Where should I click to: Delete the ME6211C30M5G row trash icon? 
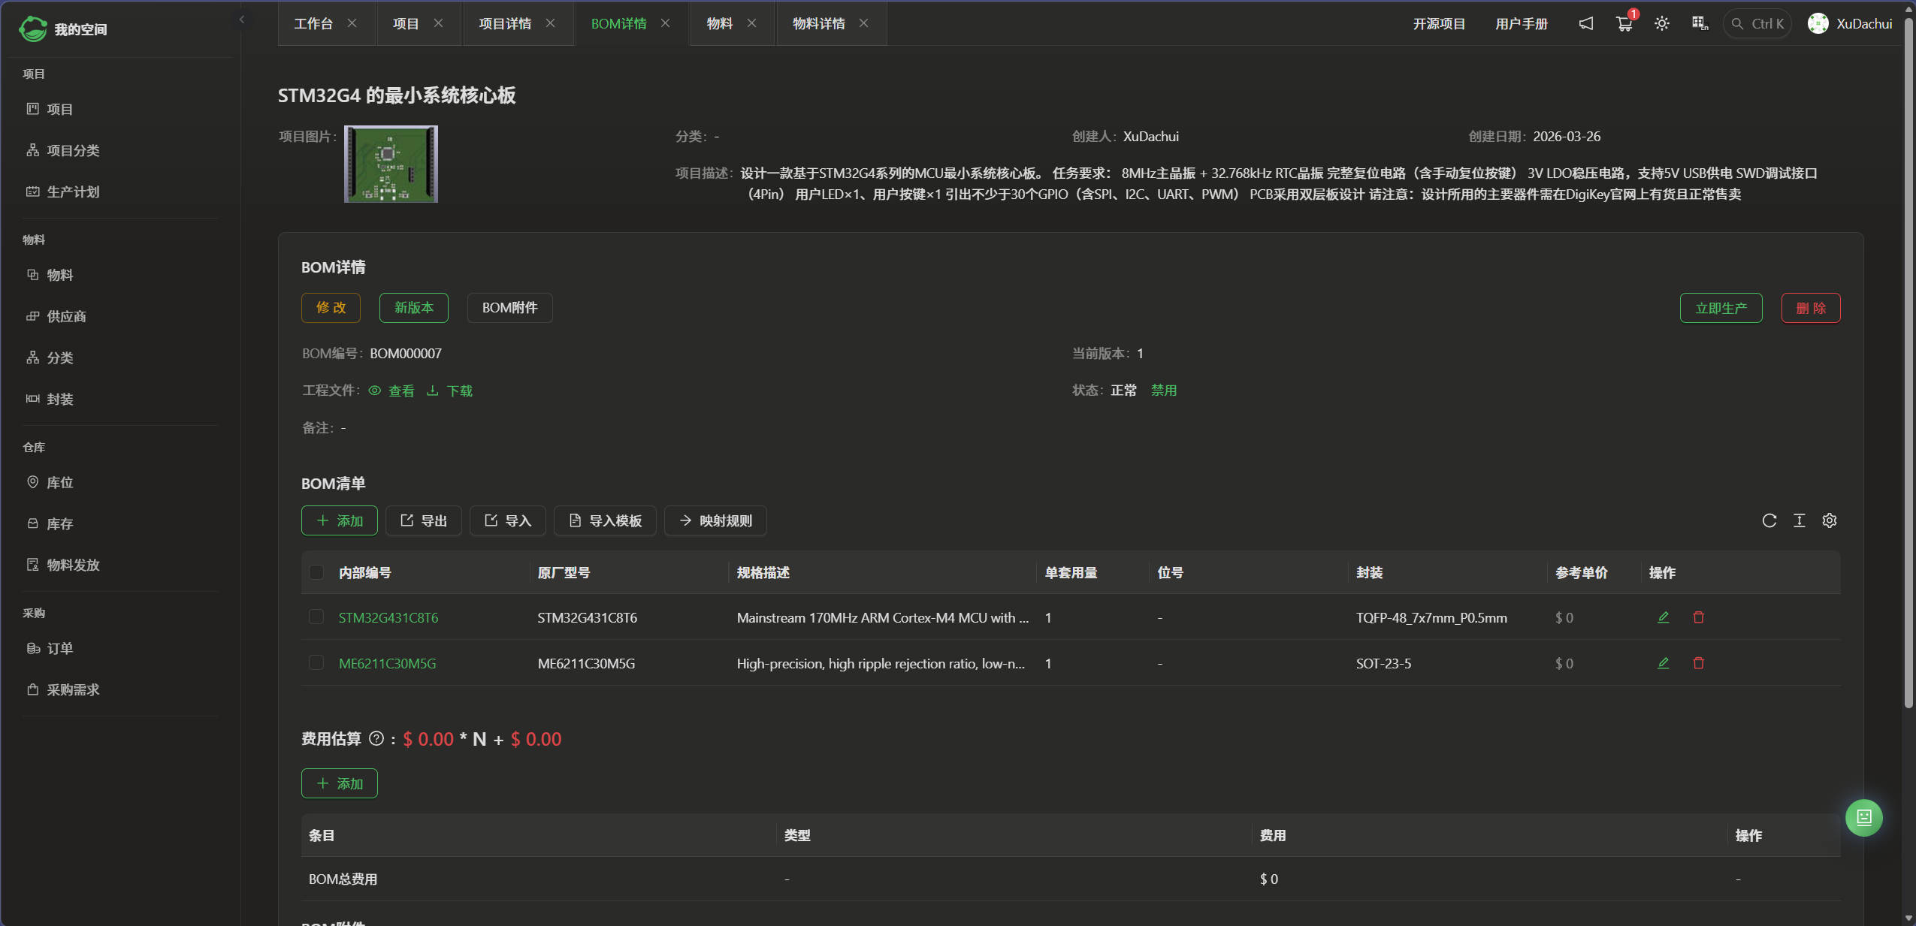[x=1698, y=663]
